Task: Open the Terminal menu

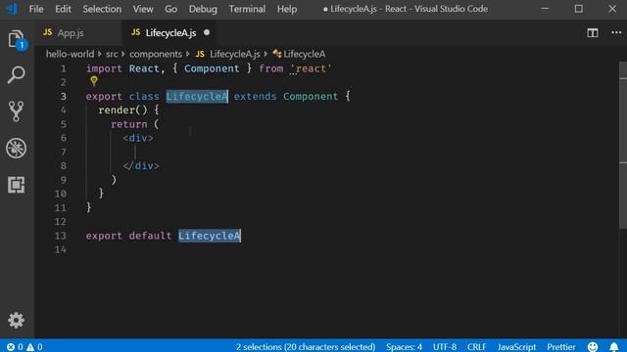Action: (x=247, y=9)
